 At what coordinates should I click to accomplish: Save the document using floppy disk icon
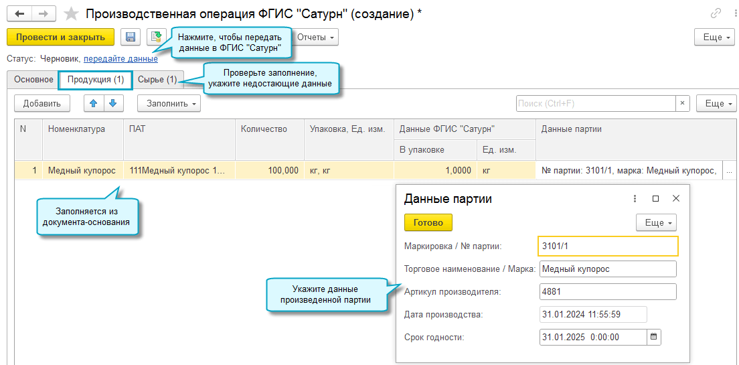131,38
